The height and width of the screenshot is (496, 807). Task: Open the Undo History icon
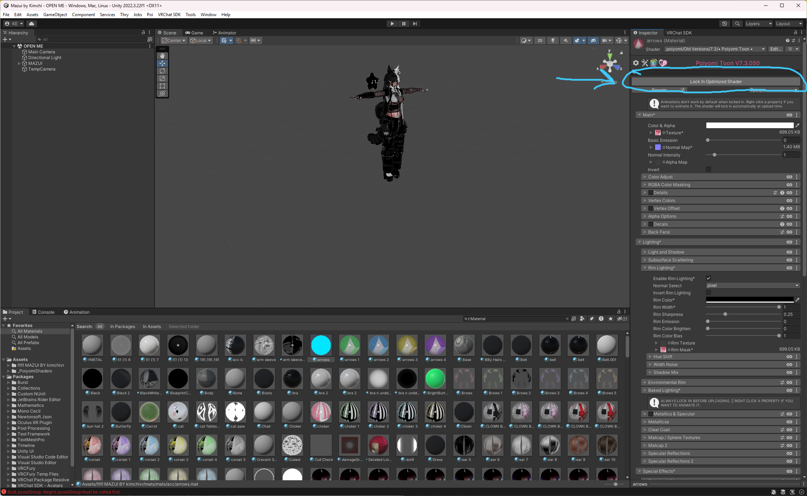[x=725, y=24]
